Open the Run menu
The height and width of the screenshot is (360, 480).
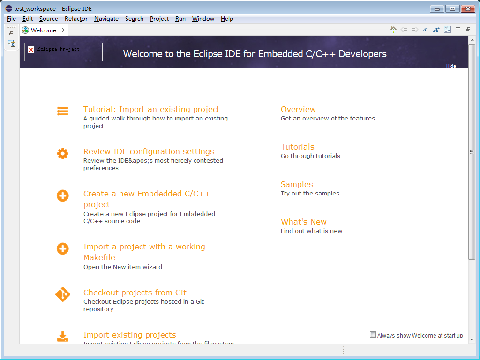pos(180,19)
